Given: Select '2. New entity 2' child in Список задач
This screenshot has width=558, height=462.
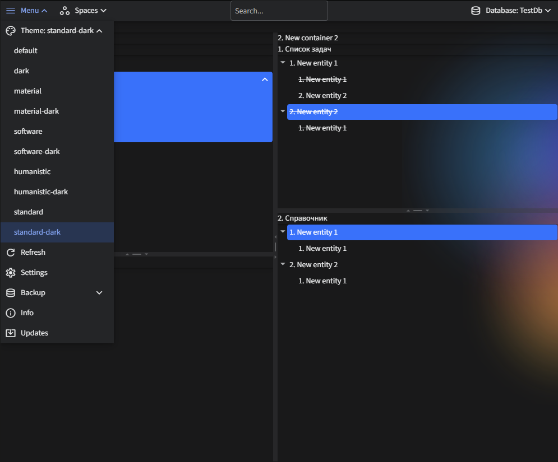Looking at the screenshot, I should [322, 96].
